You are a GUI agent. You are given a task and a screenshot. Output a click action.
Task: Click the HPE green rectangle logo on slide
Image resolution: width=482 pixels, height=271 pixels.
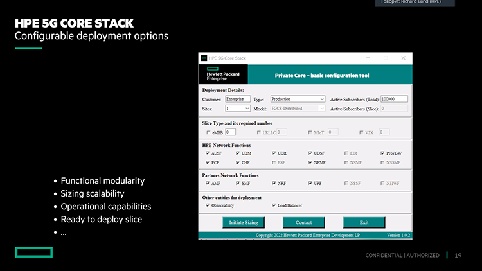tap(34, 252)
